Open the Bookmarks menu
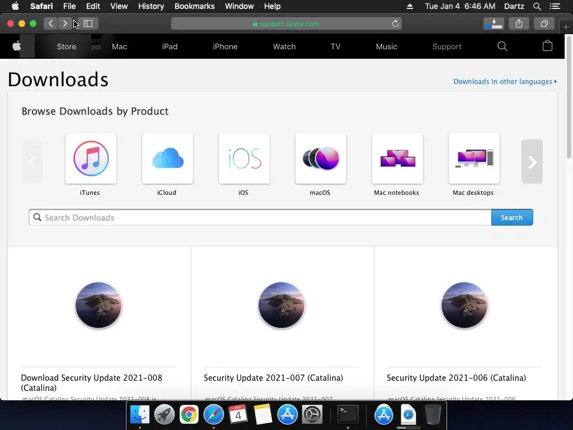573x430 pixels. point(194,6)
